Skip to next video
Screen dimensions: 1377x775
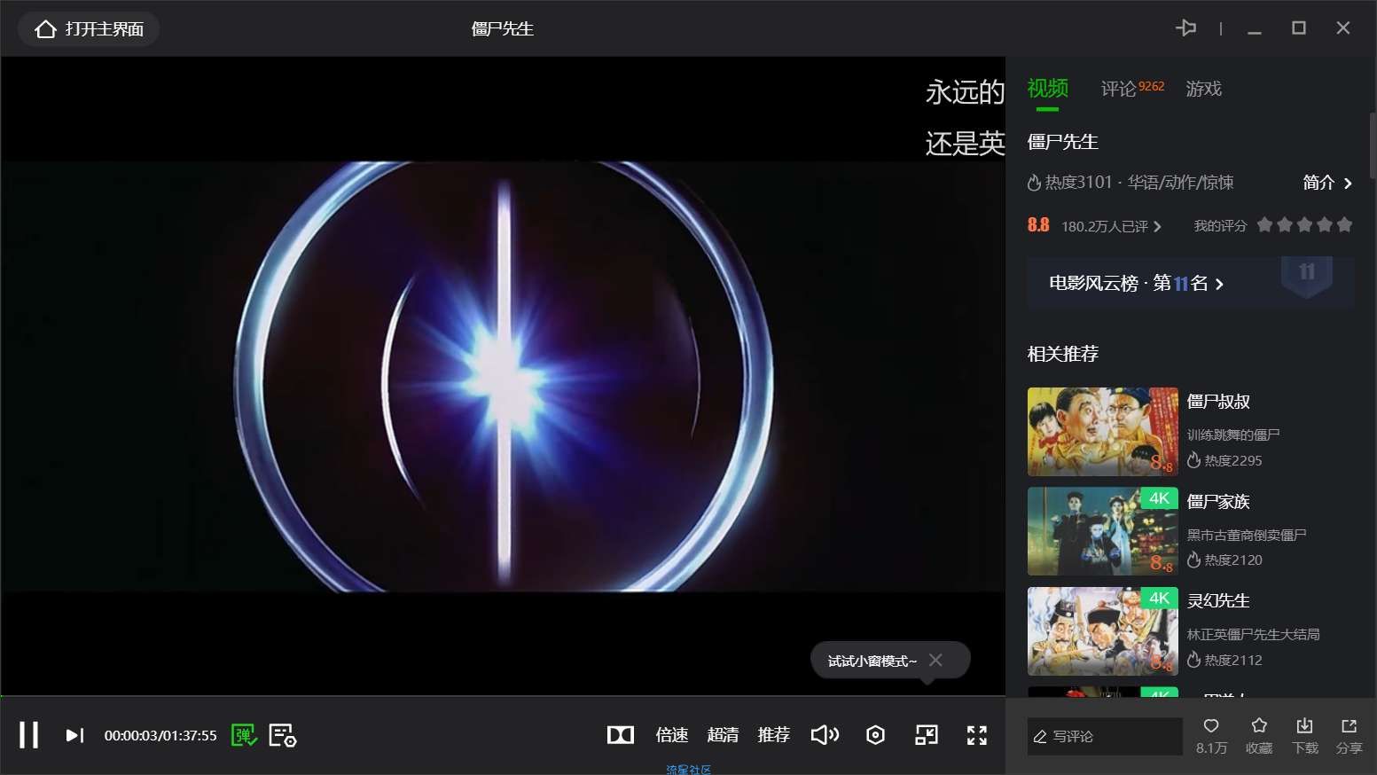click(74, 735)
